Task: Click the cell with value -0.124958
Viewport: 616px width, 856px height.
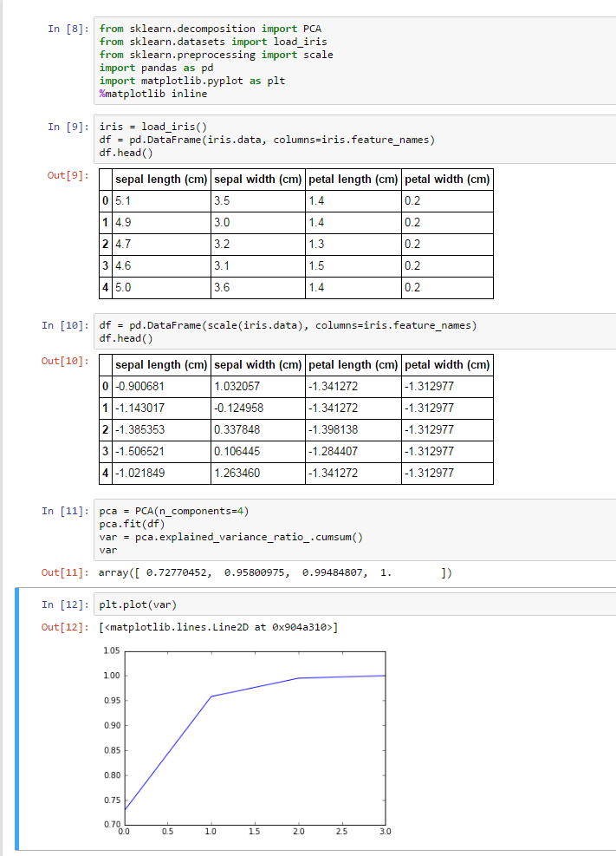Action: (x=258, y=408)
